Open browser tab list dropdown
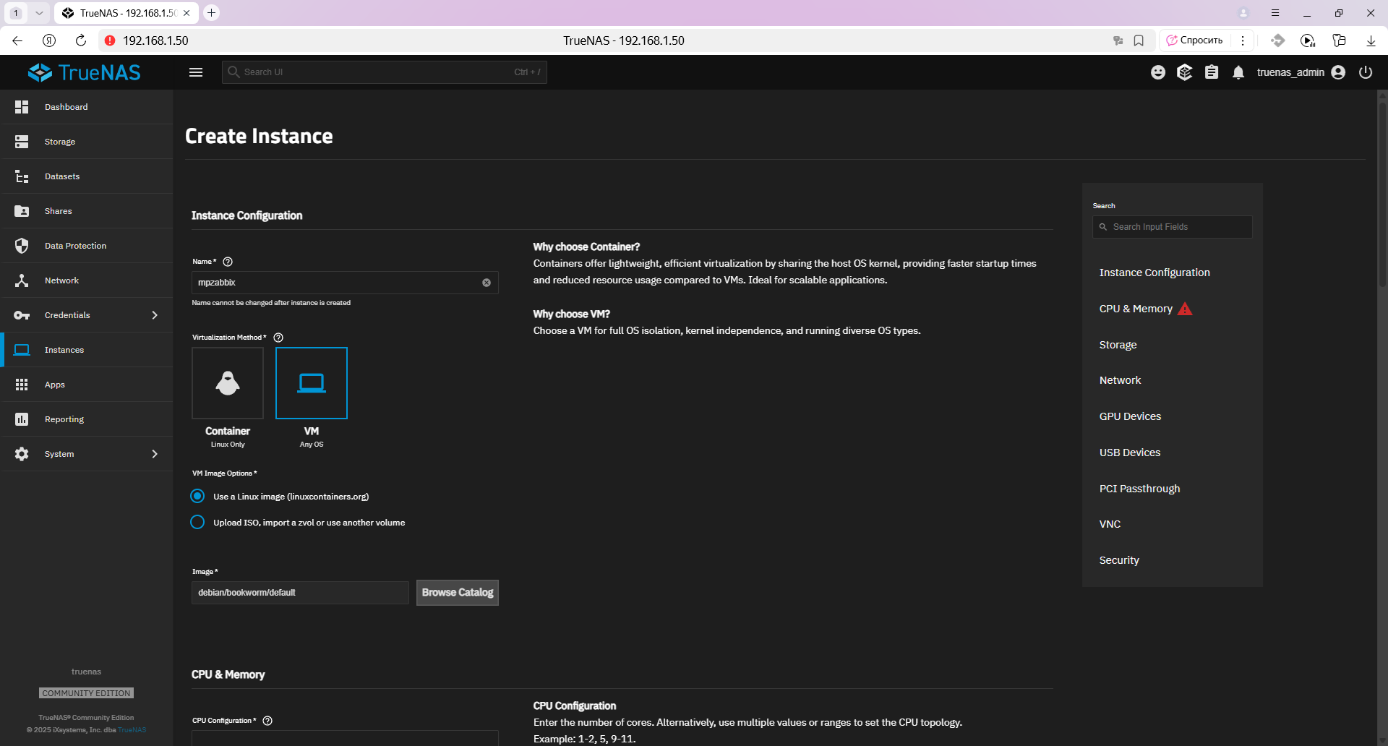Viewport: 1388px width, 746px height. (39, 13)
